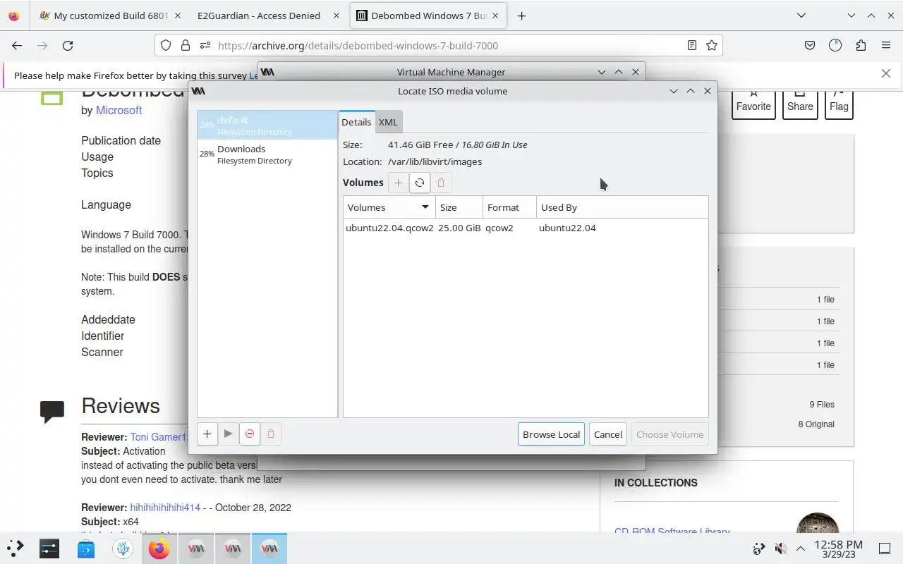Open the CD-ROM Software Library collection link
This screenshot has height=564, width=903.
coord(672,532)
